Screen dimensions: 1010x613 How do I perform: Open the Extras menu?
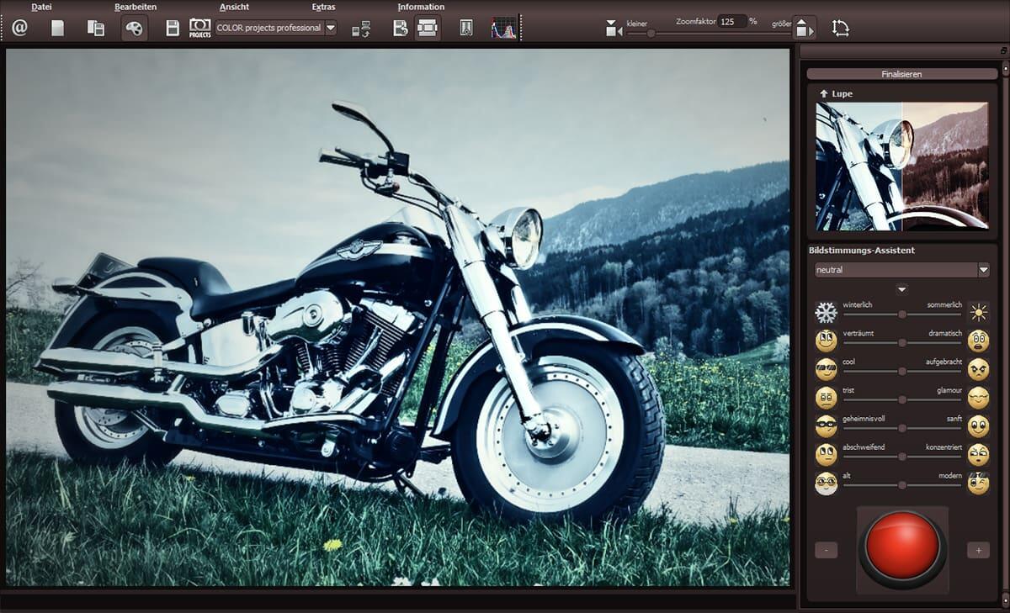point(323,7)
